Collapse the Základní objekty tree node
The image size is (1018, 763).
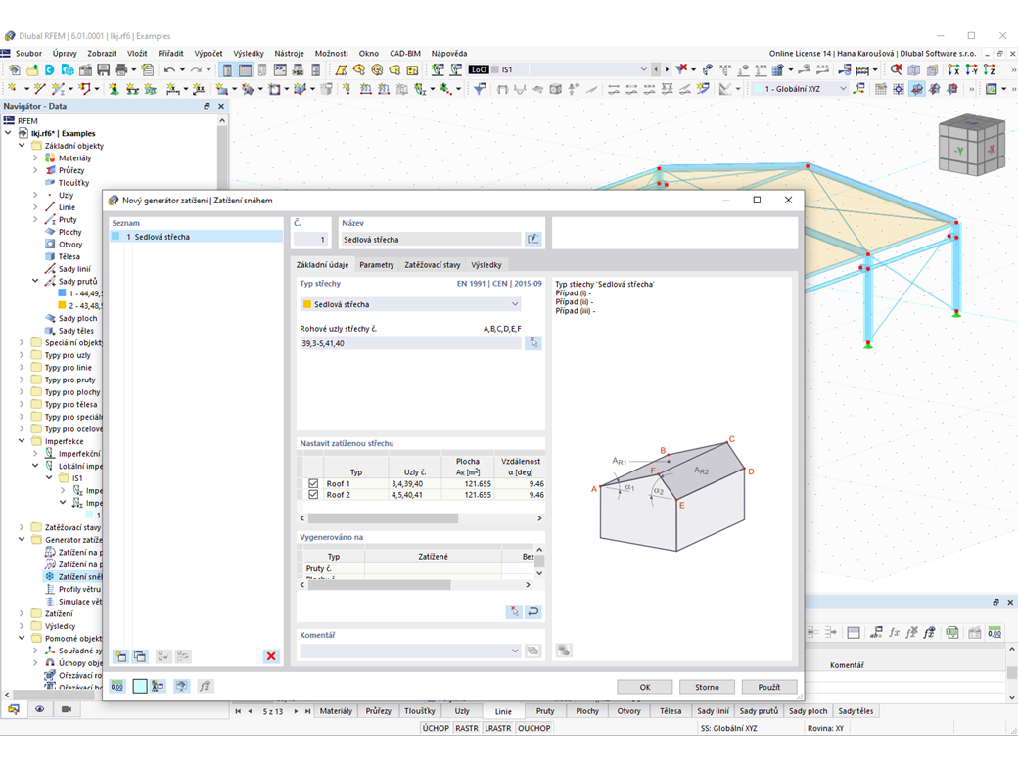click(x=23, y=146)
